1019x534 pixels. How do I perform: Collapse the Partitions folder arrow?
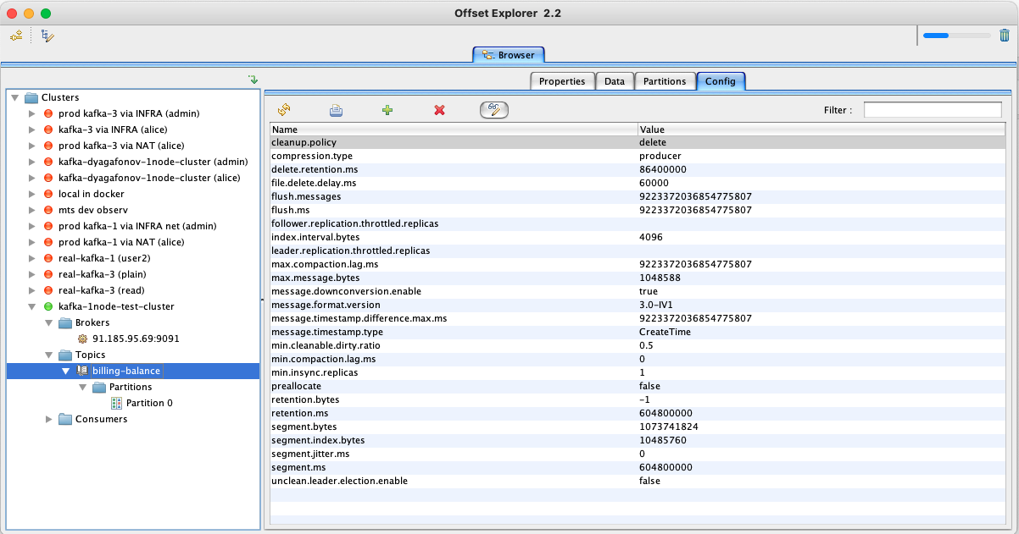pyautogui.click(x=83, y=387)
